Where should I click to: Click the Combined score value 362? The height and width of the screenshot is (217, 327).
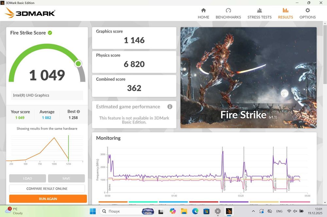coord(134,88)
